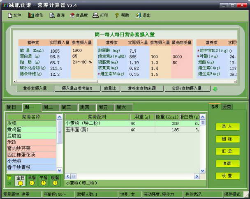Click the 退出 (Exit) icon
Image resolution: width=250 pixels, height=199 pixels.
tap(143, 15)
